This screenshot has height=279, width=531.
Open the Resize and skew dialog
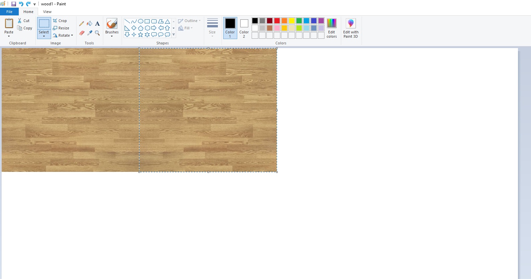pyautogui.click(x=61, y=28)
